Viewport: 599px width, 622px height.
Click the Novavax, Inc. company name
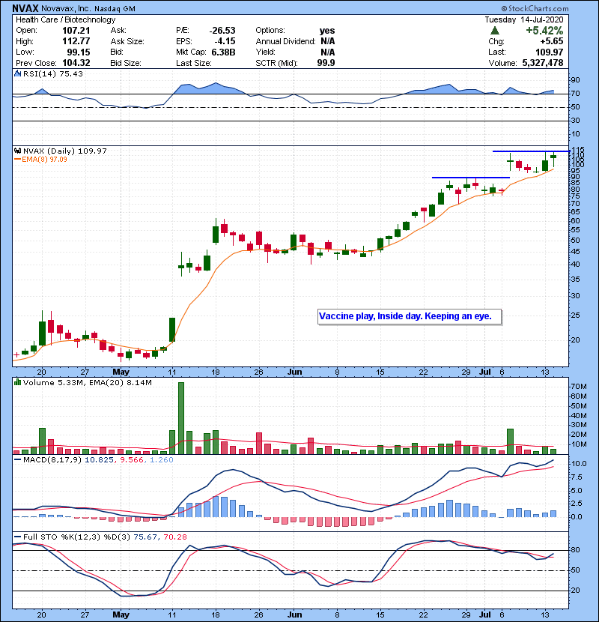point(66,8)
